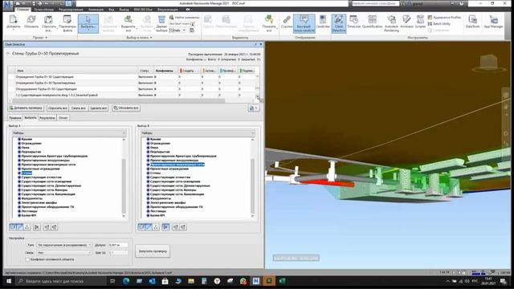Toggle points geometry for Selection A
Screen dimensions: 514x289
coord(27,226)
